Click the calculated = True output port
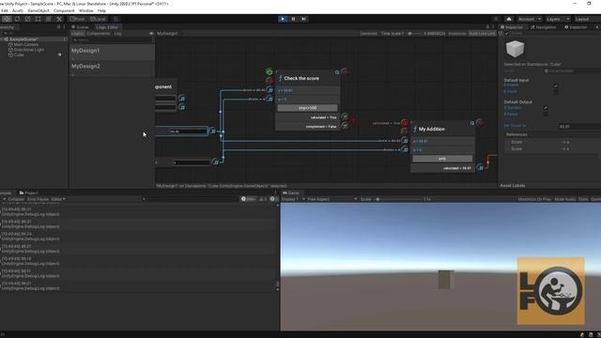Image resolution: width=601 pixels, height=338 pixels. click(345, 116)
